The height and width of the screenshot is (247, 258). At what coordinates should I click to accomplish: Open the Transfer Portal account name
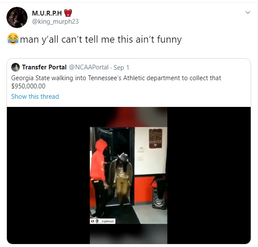click(x=44, y=67)
